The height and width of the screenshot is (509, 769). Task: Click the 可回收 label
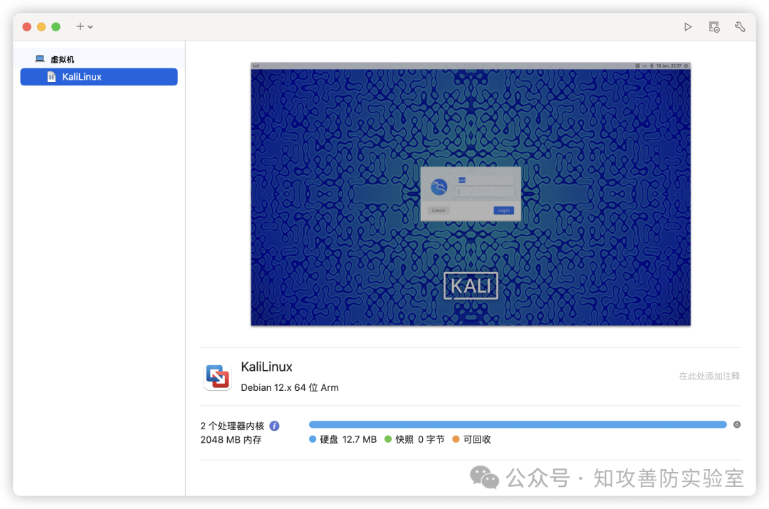click(476, 439)
